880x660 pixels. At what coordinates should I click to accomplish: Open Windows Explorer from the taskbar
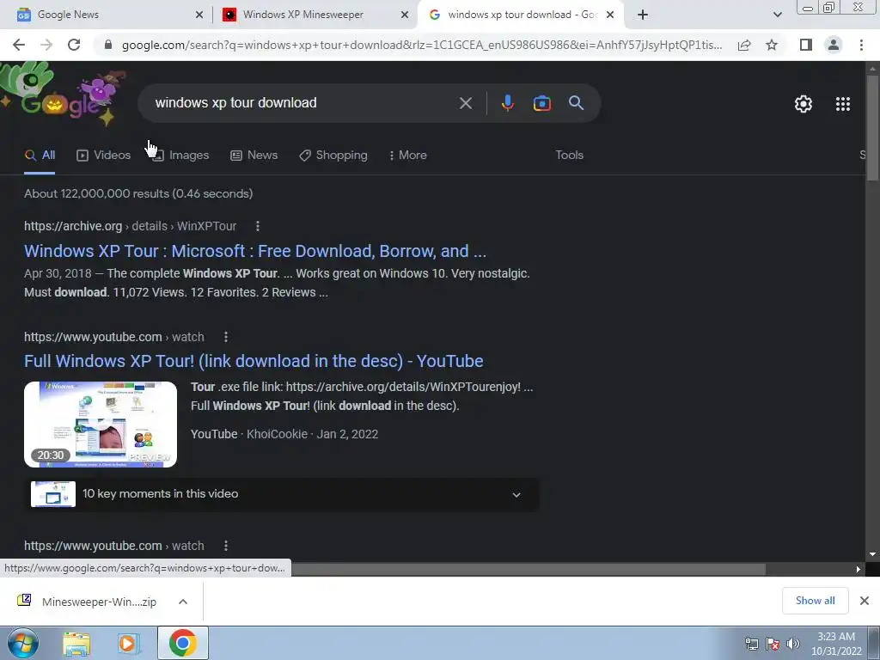[x=76, y=644]
